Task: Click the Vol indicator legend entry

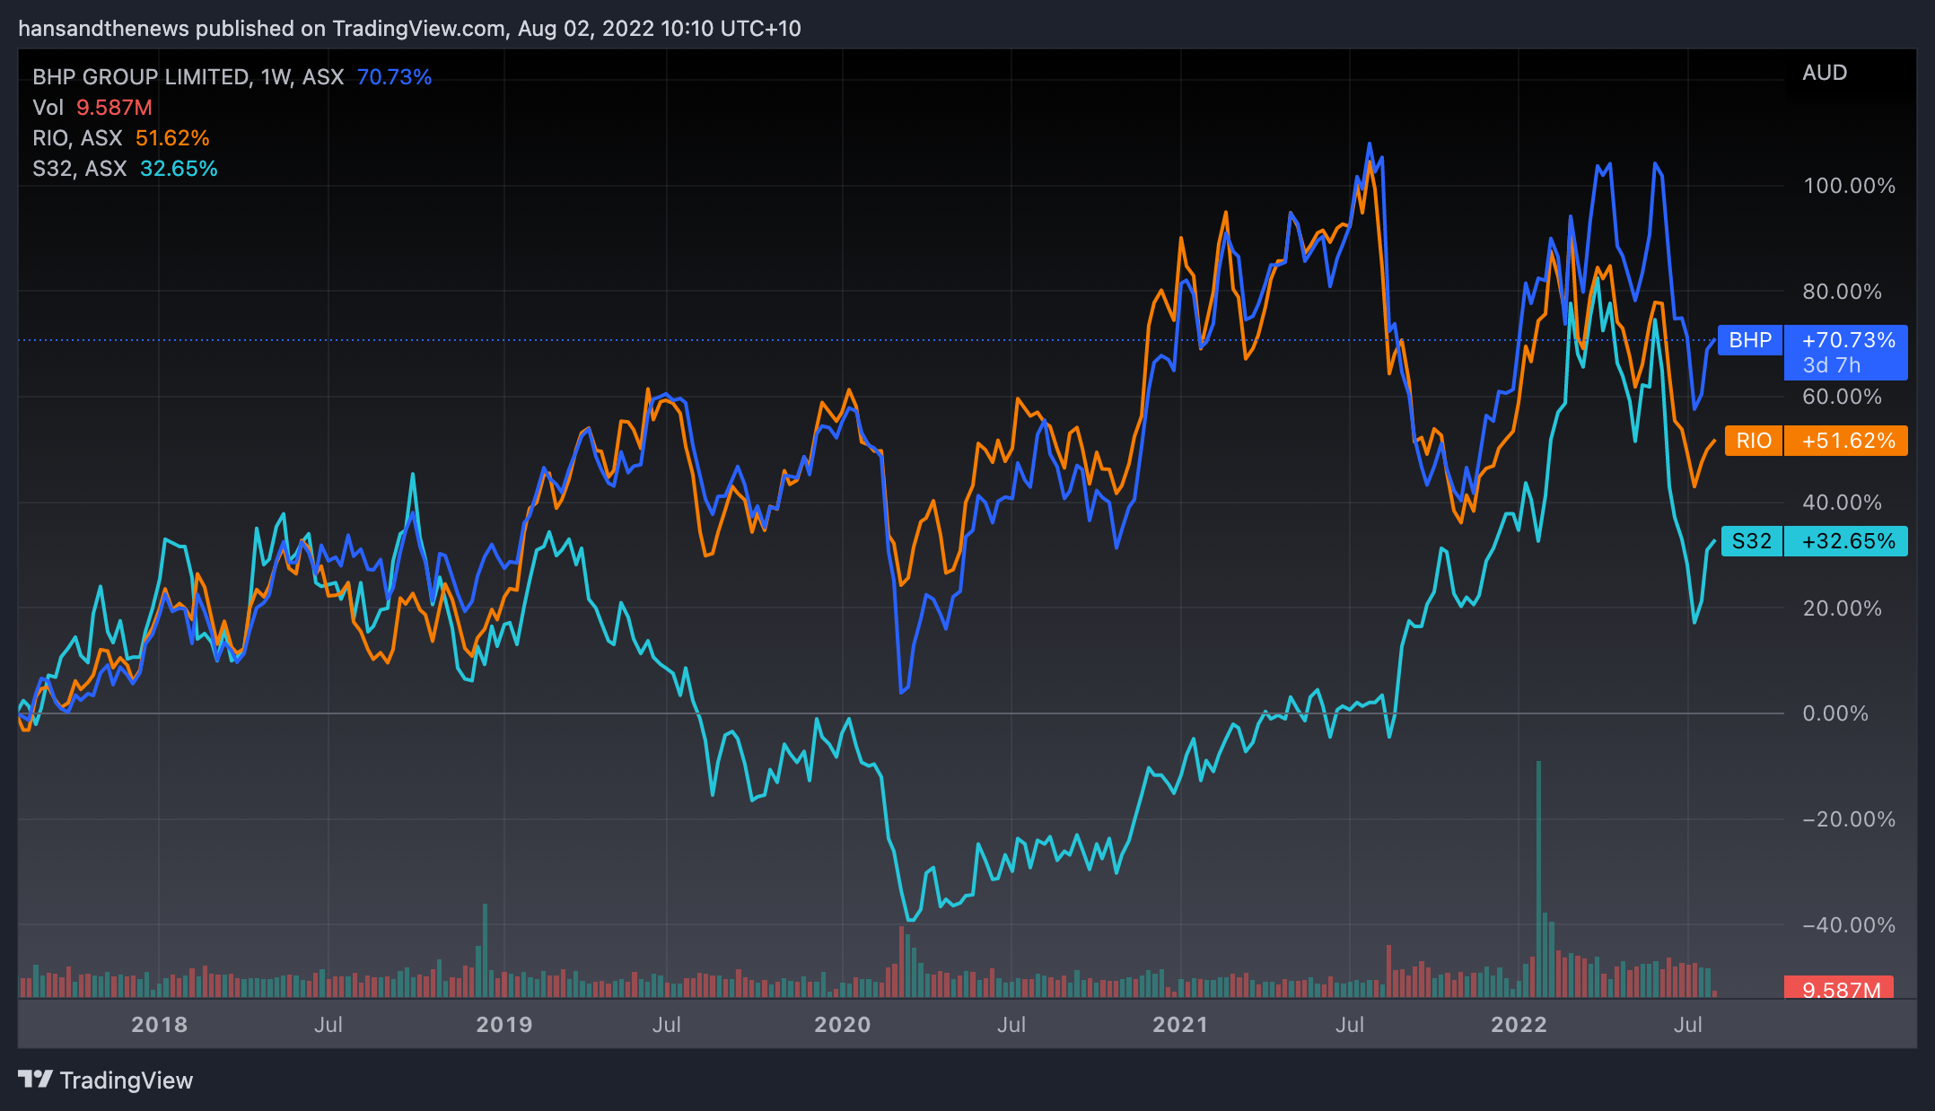Action: click(x=48, y=108)
